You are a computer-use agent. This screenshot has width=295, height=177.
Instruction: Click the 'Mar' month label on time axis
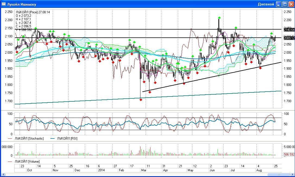tap(144, 170)
